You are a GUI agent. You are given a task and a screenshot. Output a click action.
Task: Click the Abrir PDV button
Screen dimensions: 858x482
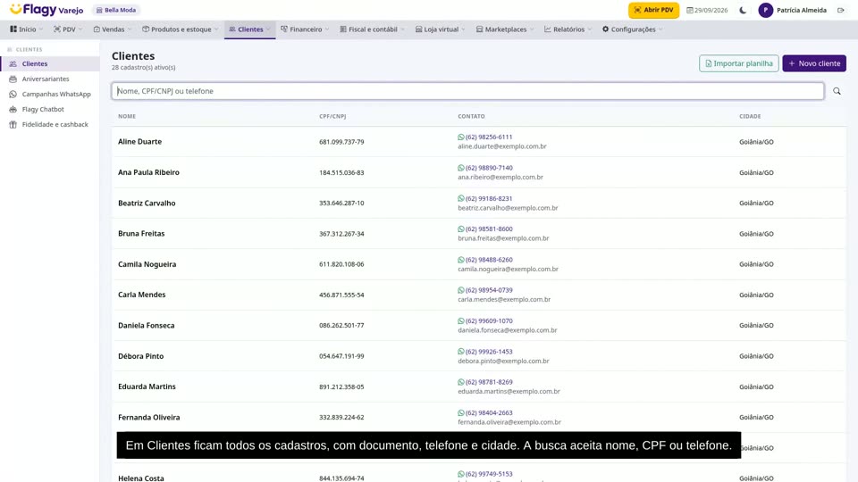(x=654, y=10)
